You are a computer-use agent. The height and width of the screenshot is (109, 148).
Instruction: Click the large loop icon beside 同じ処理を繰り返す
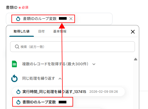(x=14, y=78)
